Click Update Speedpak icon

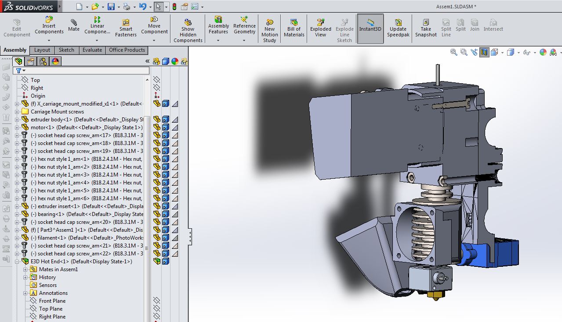(x=398, y=23)
